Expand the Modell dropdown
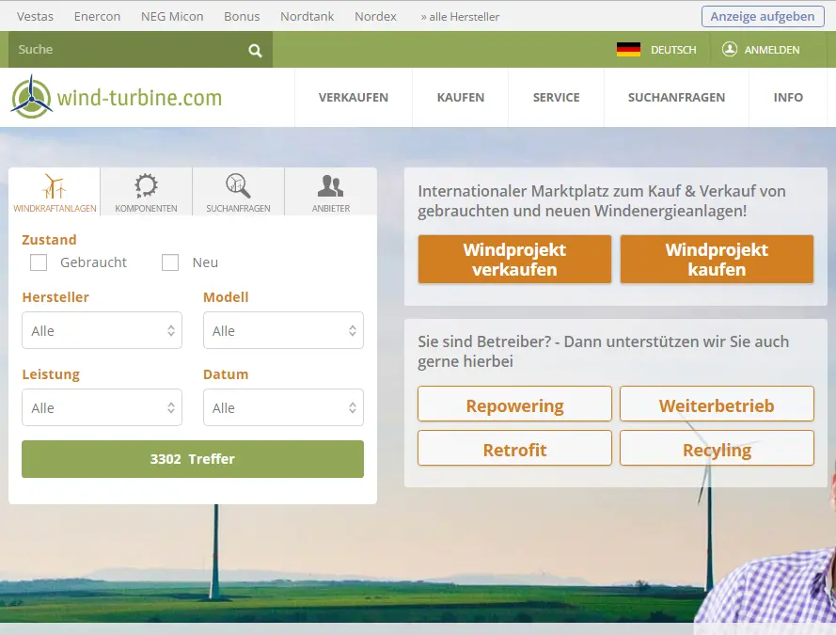The image size is (836, 635). (283, 331)
